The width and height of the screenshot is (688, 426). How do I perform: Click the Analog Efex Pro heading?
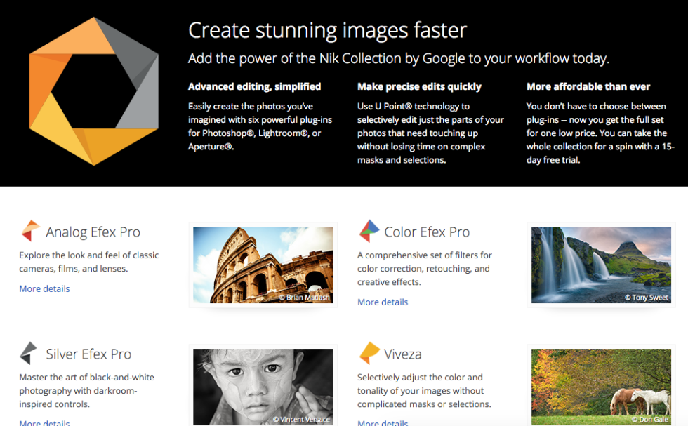pos(93,232)
